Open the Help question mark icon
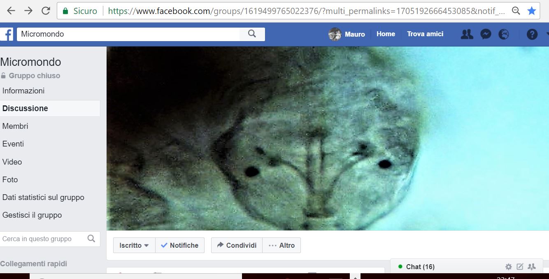 point(532,34)
